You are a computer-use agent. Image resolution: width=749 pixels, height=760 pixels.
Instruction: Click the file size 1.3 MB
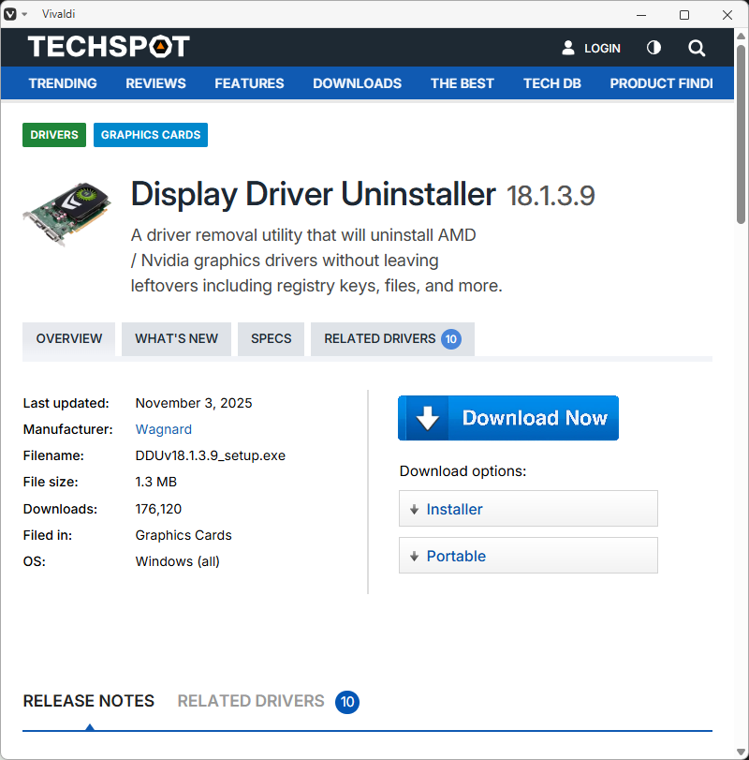click(x=156, y=482)
